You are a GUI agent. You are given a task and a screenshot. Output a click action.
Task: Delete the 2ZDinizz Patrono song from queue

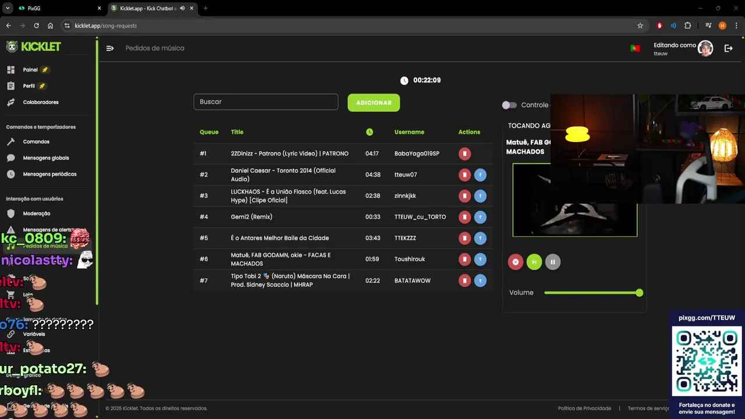[464, 154]
